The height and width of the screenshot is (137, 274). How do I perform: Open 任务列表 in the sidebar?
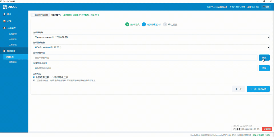tap(13, 62)
